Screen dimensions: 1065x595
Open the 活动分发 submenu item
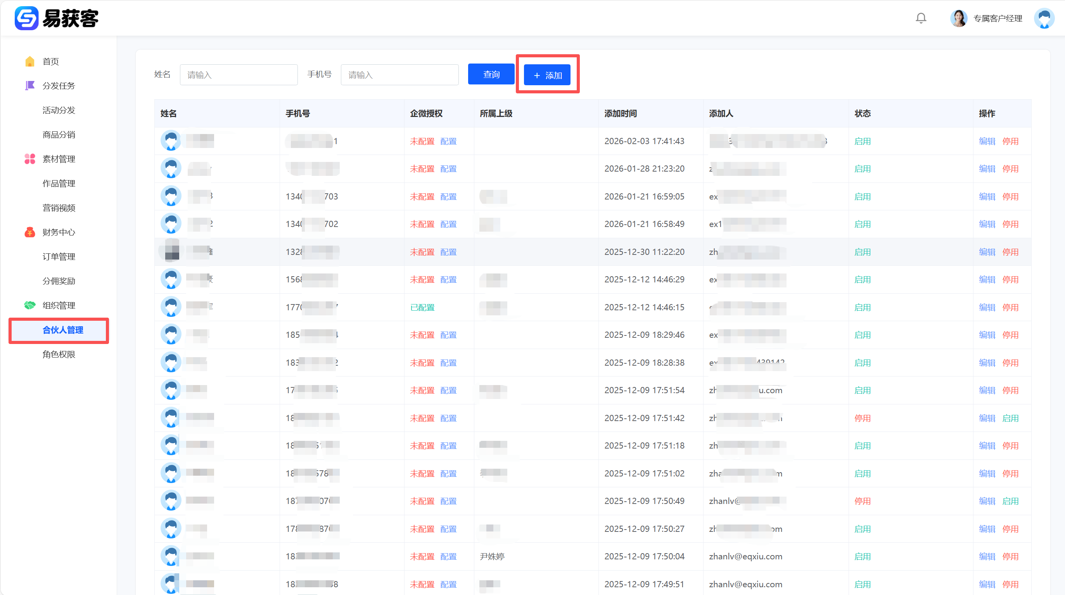point(59,110)
